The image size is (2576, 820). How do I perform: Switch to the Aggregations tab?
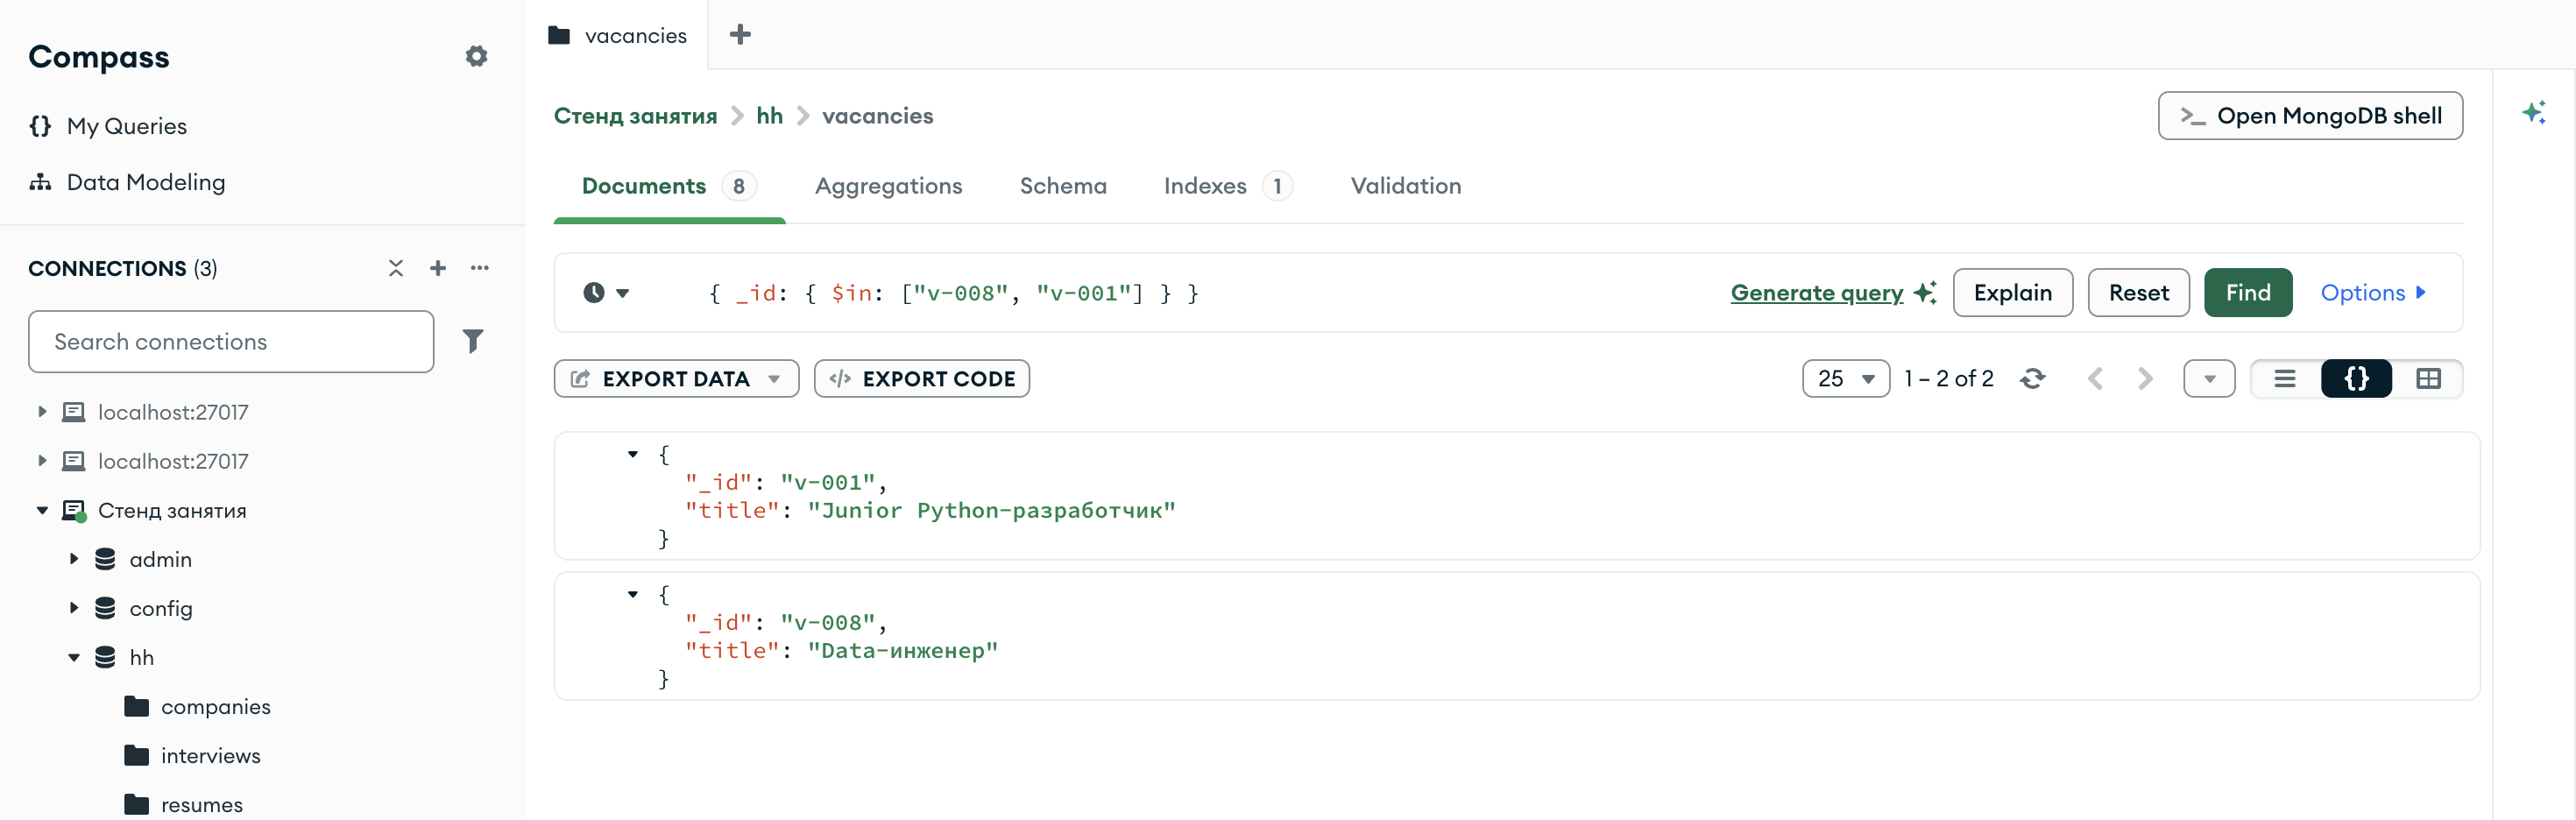[888, 186]
